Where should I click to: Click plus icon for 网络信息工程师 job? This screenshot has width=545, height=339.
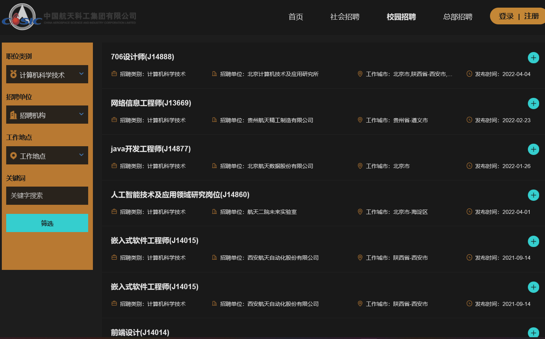coord(533,103)
